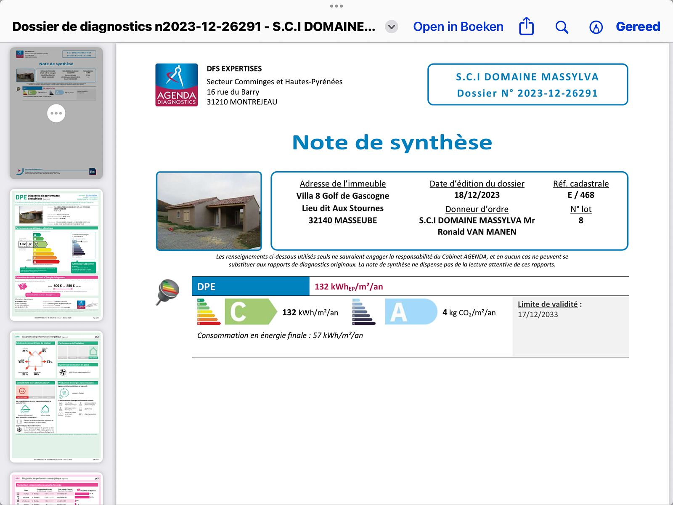673x505 pixels.
Task: Click validity date '17/12/2033'
Action: 538,314
